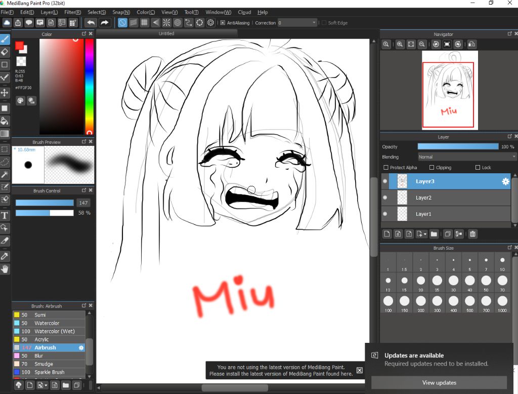The image size is (518, 394).
Task: Adjust the brush opacity 58% slider
Action: tap(45, 213)
